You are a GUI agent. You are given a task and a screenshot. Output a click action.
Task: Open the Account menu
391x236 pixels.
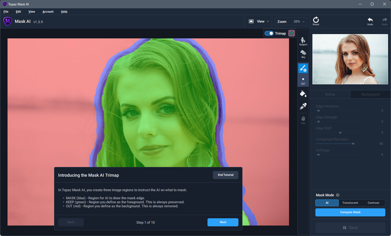[48, 12]
